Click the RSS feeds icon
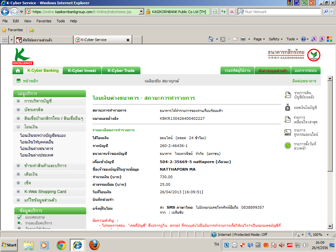 (x=223, y=39)
